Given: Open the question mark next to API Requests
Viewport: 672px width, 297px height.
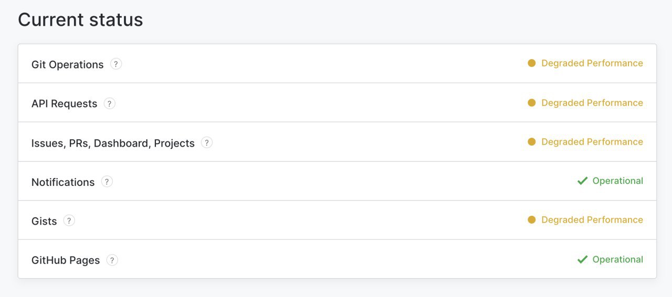Looking at the screenshot, I should tap(109, 103).
